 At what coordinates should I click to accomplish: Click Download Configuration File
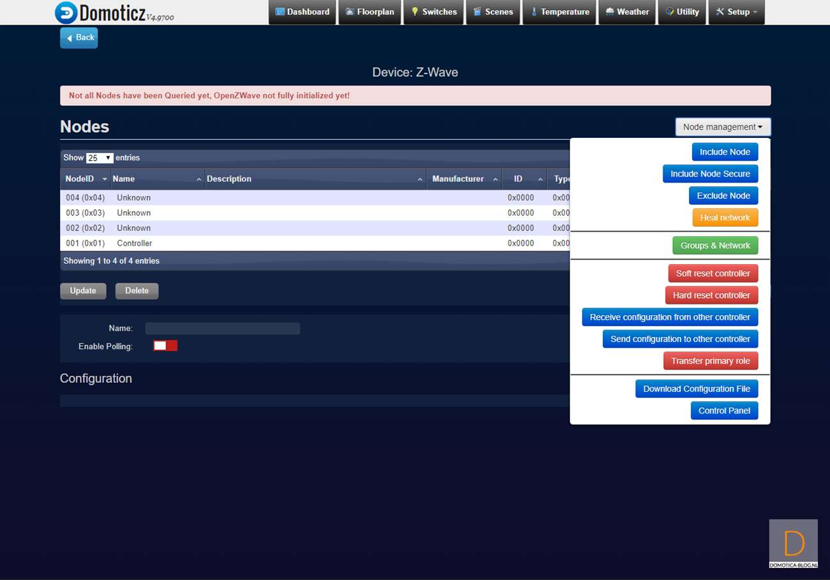(x=697, y=389)
